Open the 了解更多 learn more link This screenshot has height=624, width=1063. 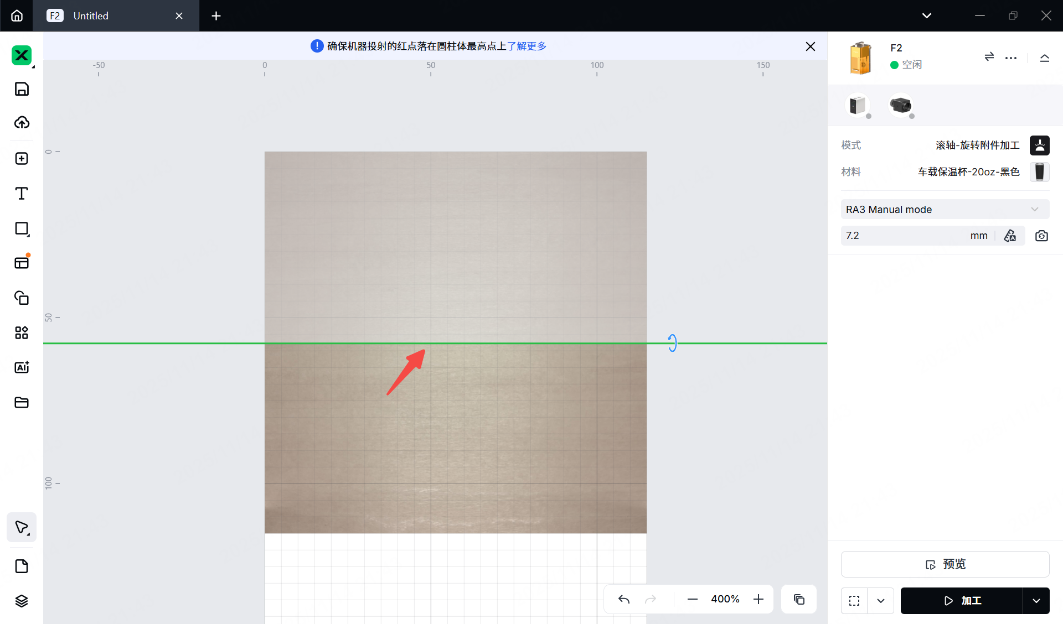click(x=527, y=46)
